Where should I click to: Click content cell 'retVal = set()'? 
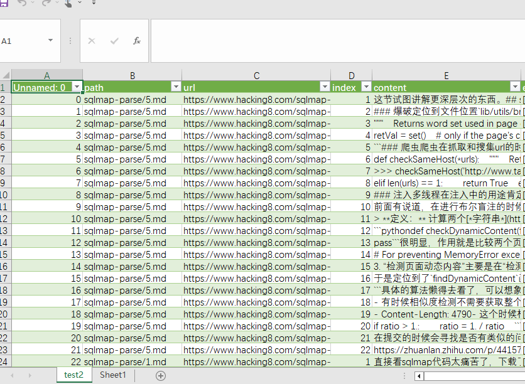[x=447, y=135]
